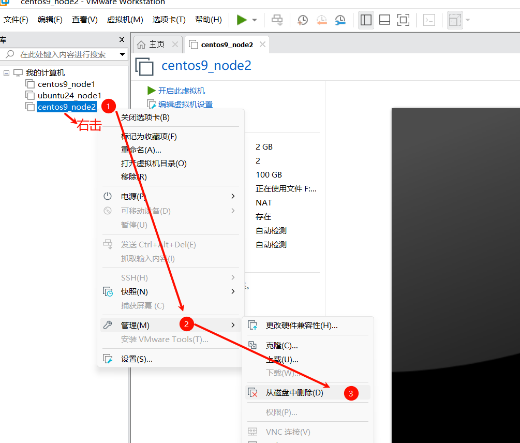Open the 快照(N) submenu chevron
520x443 pixels.
point(233,291)
